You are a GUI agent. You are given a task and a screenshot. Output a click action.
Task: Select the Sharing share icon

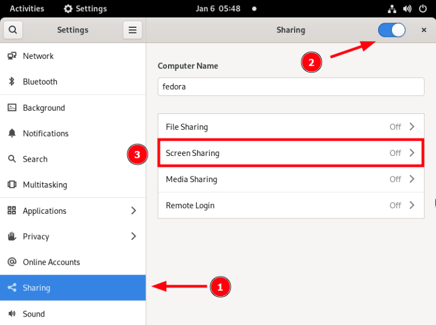pyautogui.click(x=12, y=288)
